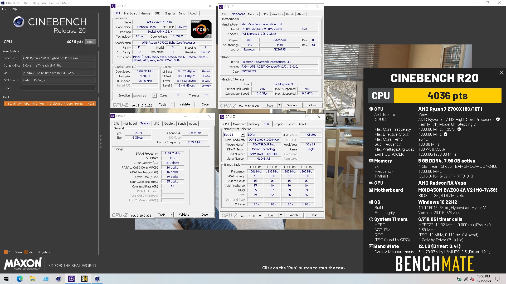
Task: Click the Memory module icon in BenchMate panel
Action: [371, 161]
